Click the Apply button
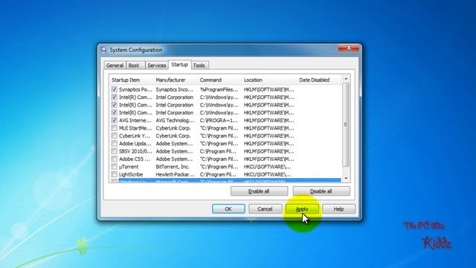Image resolution: width=476 pixels, height=268 pixels. coord(302,208)
